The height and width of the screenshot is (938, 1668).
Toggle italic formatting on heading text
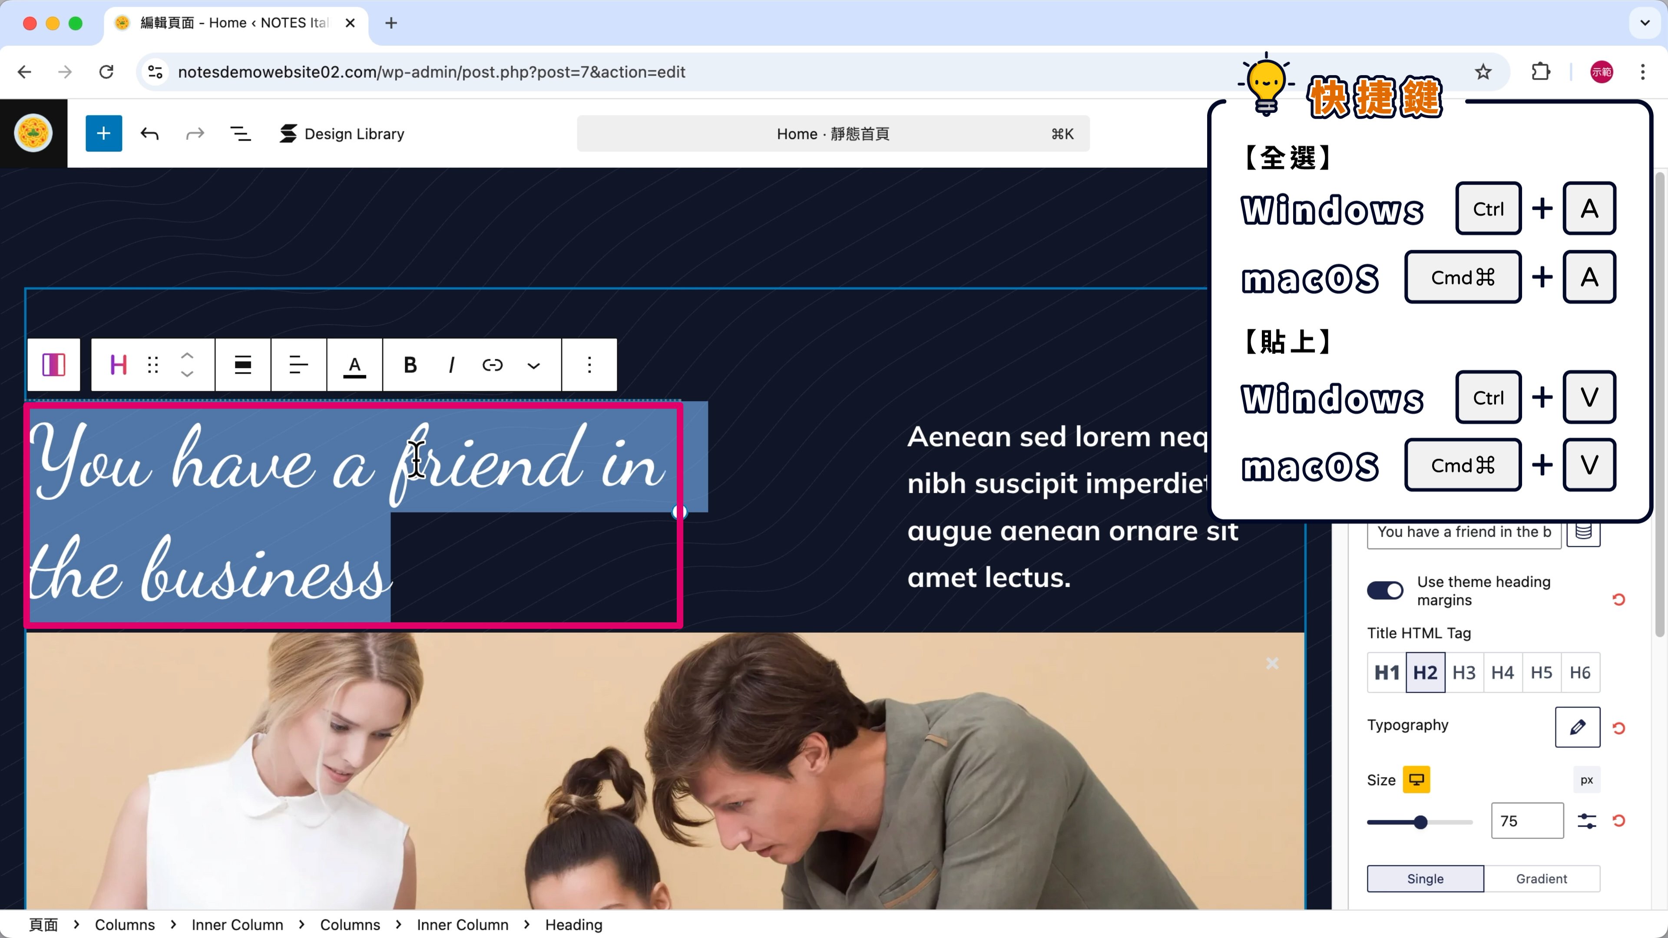click(451, 365)
